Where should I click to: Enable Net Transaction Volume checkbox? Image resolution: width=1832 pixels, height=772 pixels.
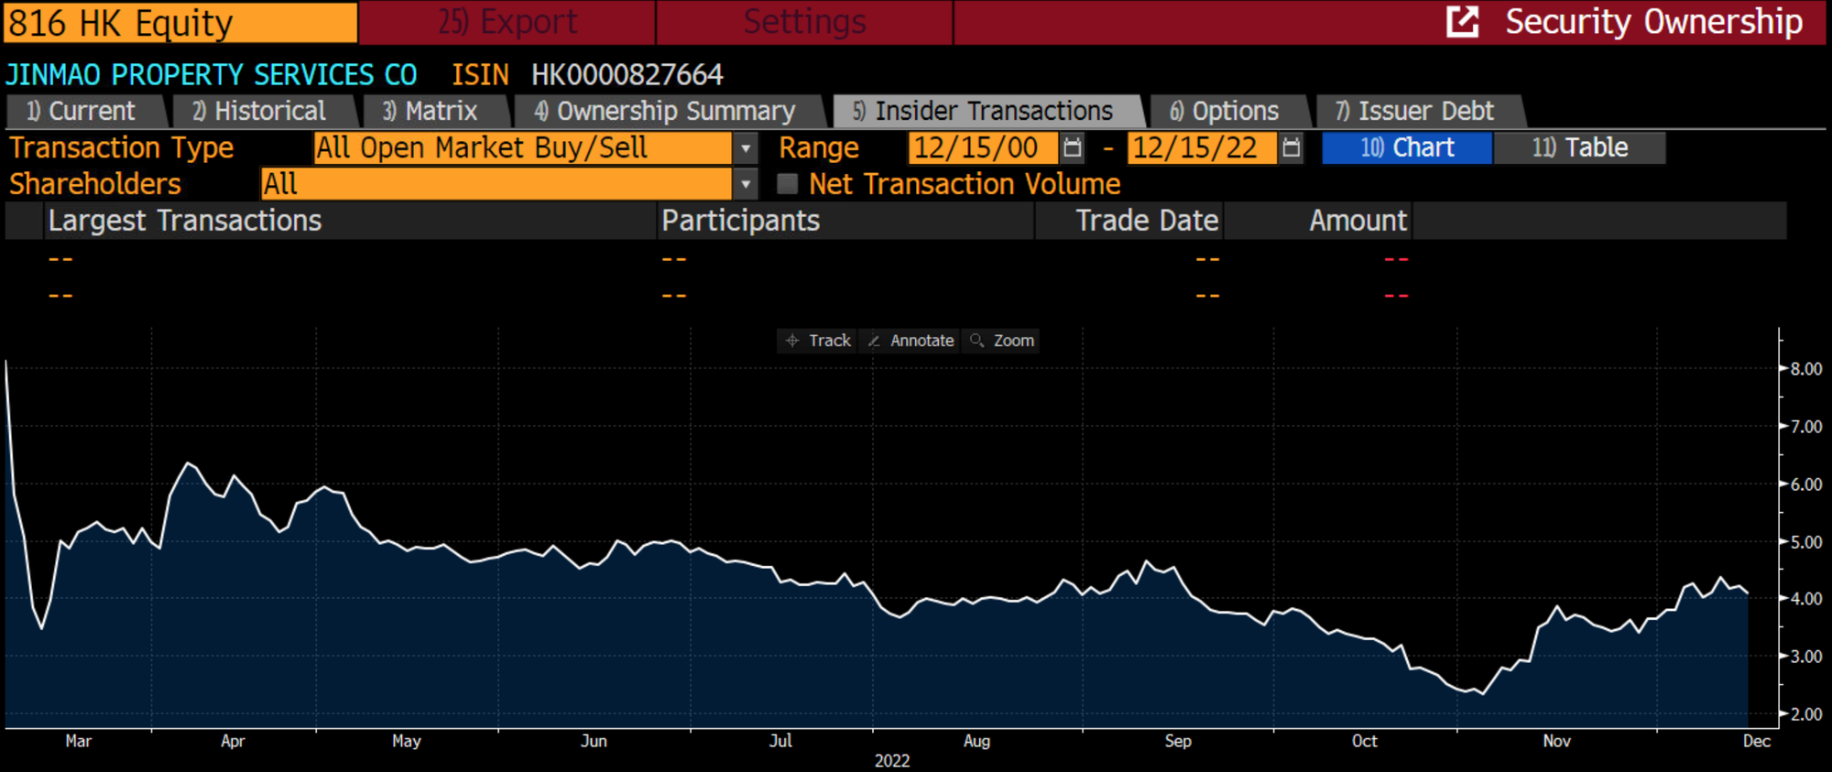(x=787, y=184)
